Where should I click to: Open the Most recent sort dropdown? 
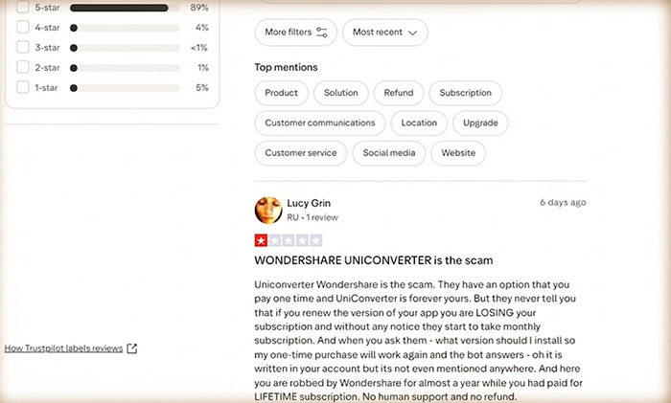pos(385,32)
